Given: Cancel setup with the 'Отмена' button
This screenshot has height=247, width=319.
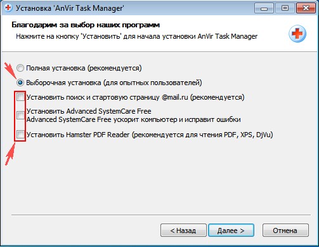Looking at the screenshot, I should point(285,230).
